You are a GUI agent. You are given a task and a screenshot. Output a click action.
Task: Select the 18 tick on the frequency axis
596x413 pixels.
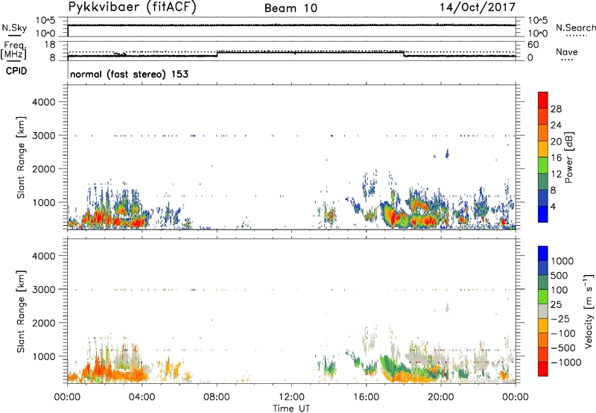[x=49, y=45]
